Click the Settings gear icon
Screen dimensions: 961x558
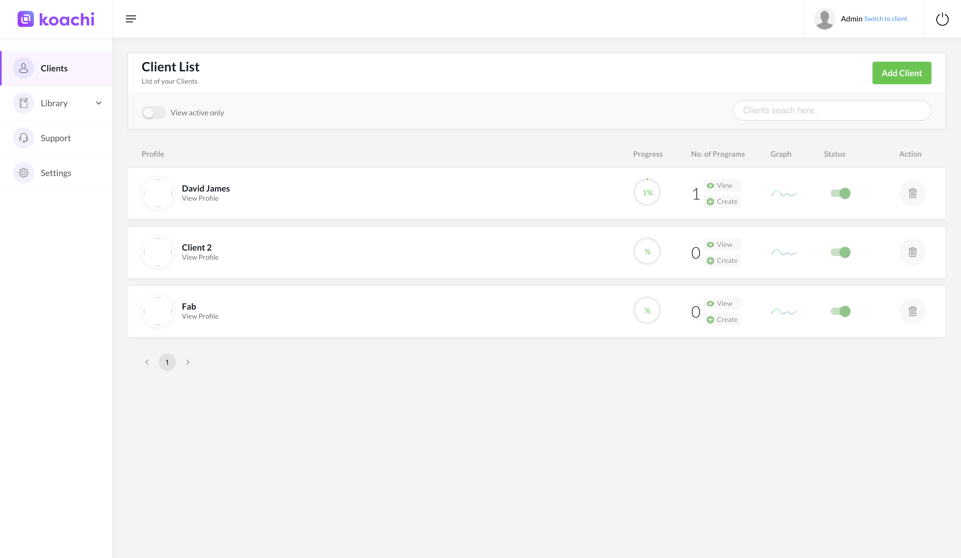pos(24,173)
